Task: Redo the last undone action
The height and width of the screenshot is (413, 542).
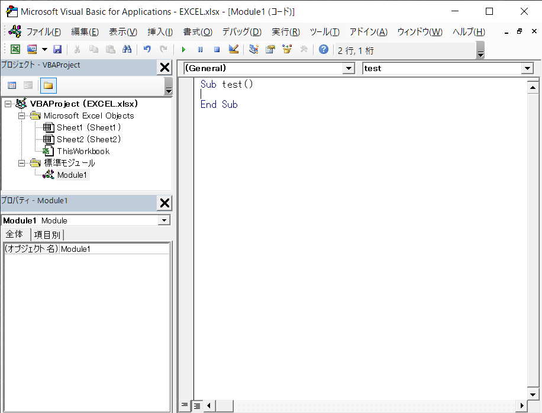Action: [x=163, y=50]
